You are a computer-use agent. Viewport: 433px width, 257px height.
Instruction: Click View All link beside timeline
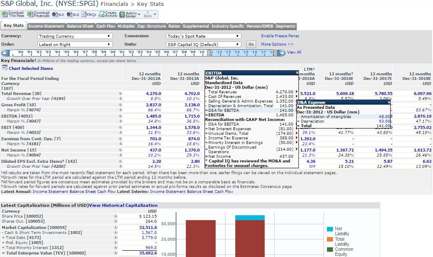click(x=294, y=52)
